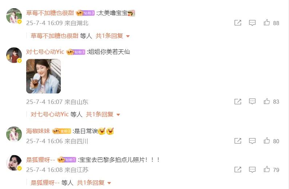Like the 太美噜宝宝 comment with 88 likes
The width and height of the screenshot is (289, 189).
tap(266, 23)
